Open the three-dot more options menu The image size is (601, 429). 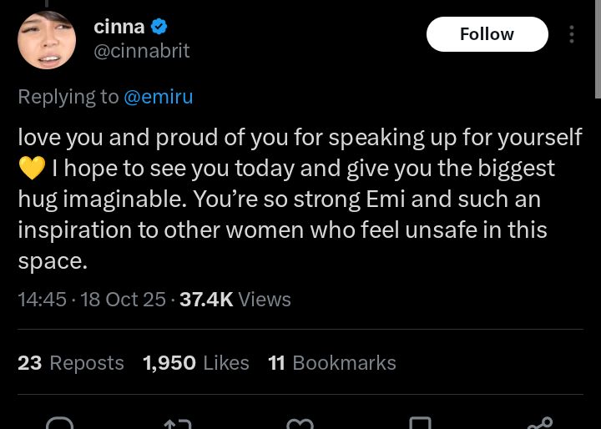click(x=572, y=34)
